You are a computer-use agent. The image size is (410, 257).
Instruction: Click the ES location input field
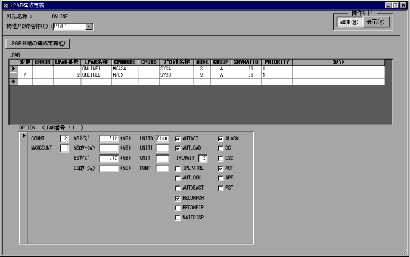pos(109,168)
